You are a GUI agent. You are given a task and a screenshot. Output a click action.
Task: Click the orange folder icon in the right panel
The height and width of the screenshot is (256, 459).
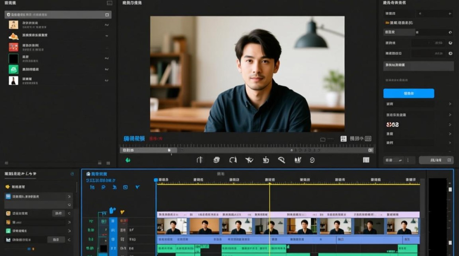(387, 23)
